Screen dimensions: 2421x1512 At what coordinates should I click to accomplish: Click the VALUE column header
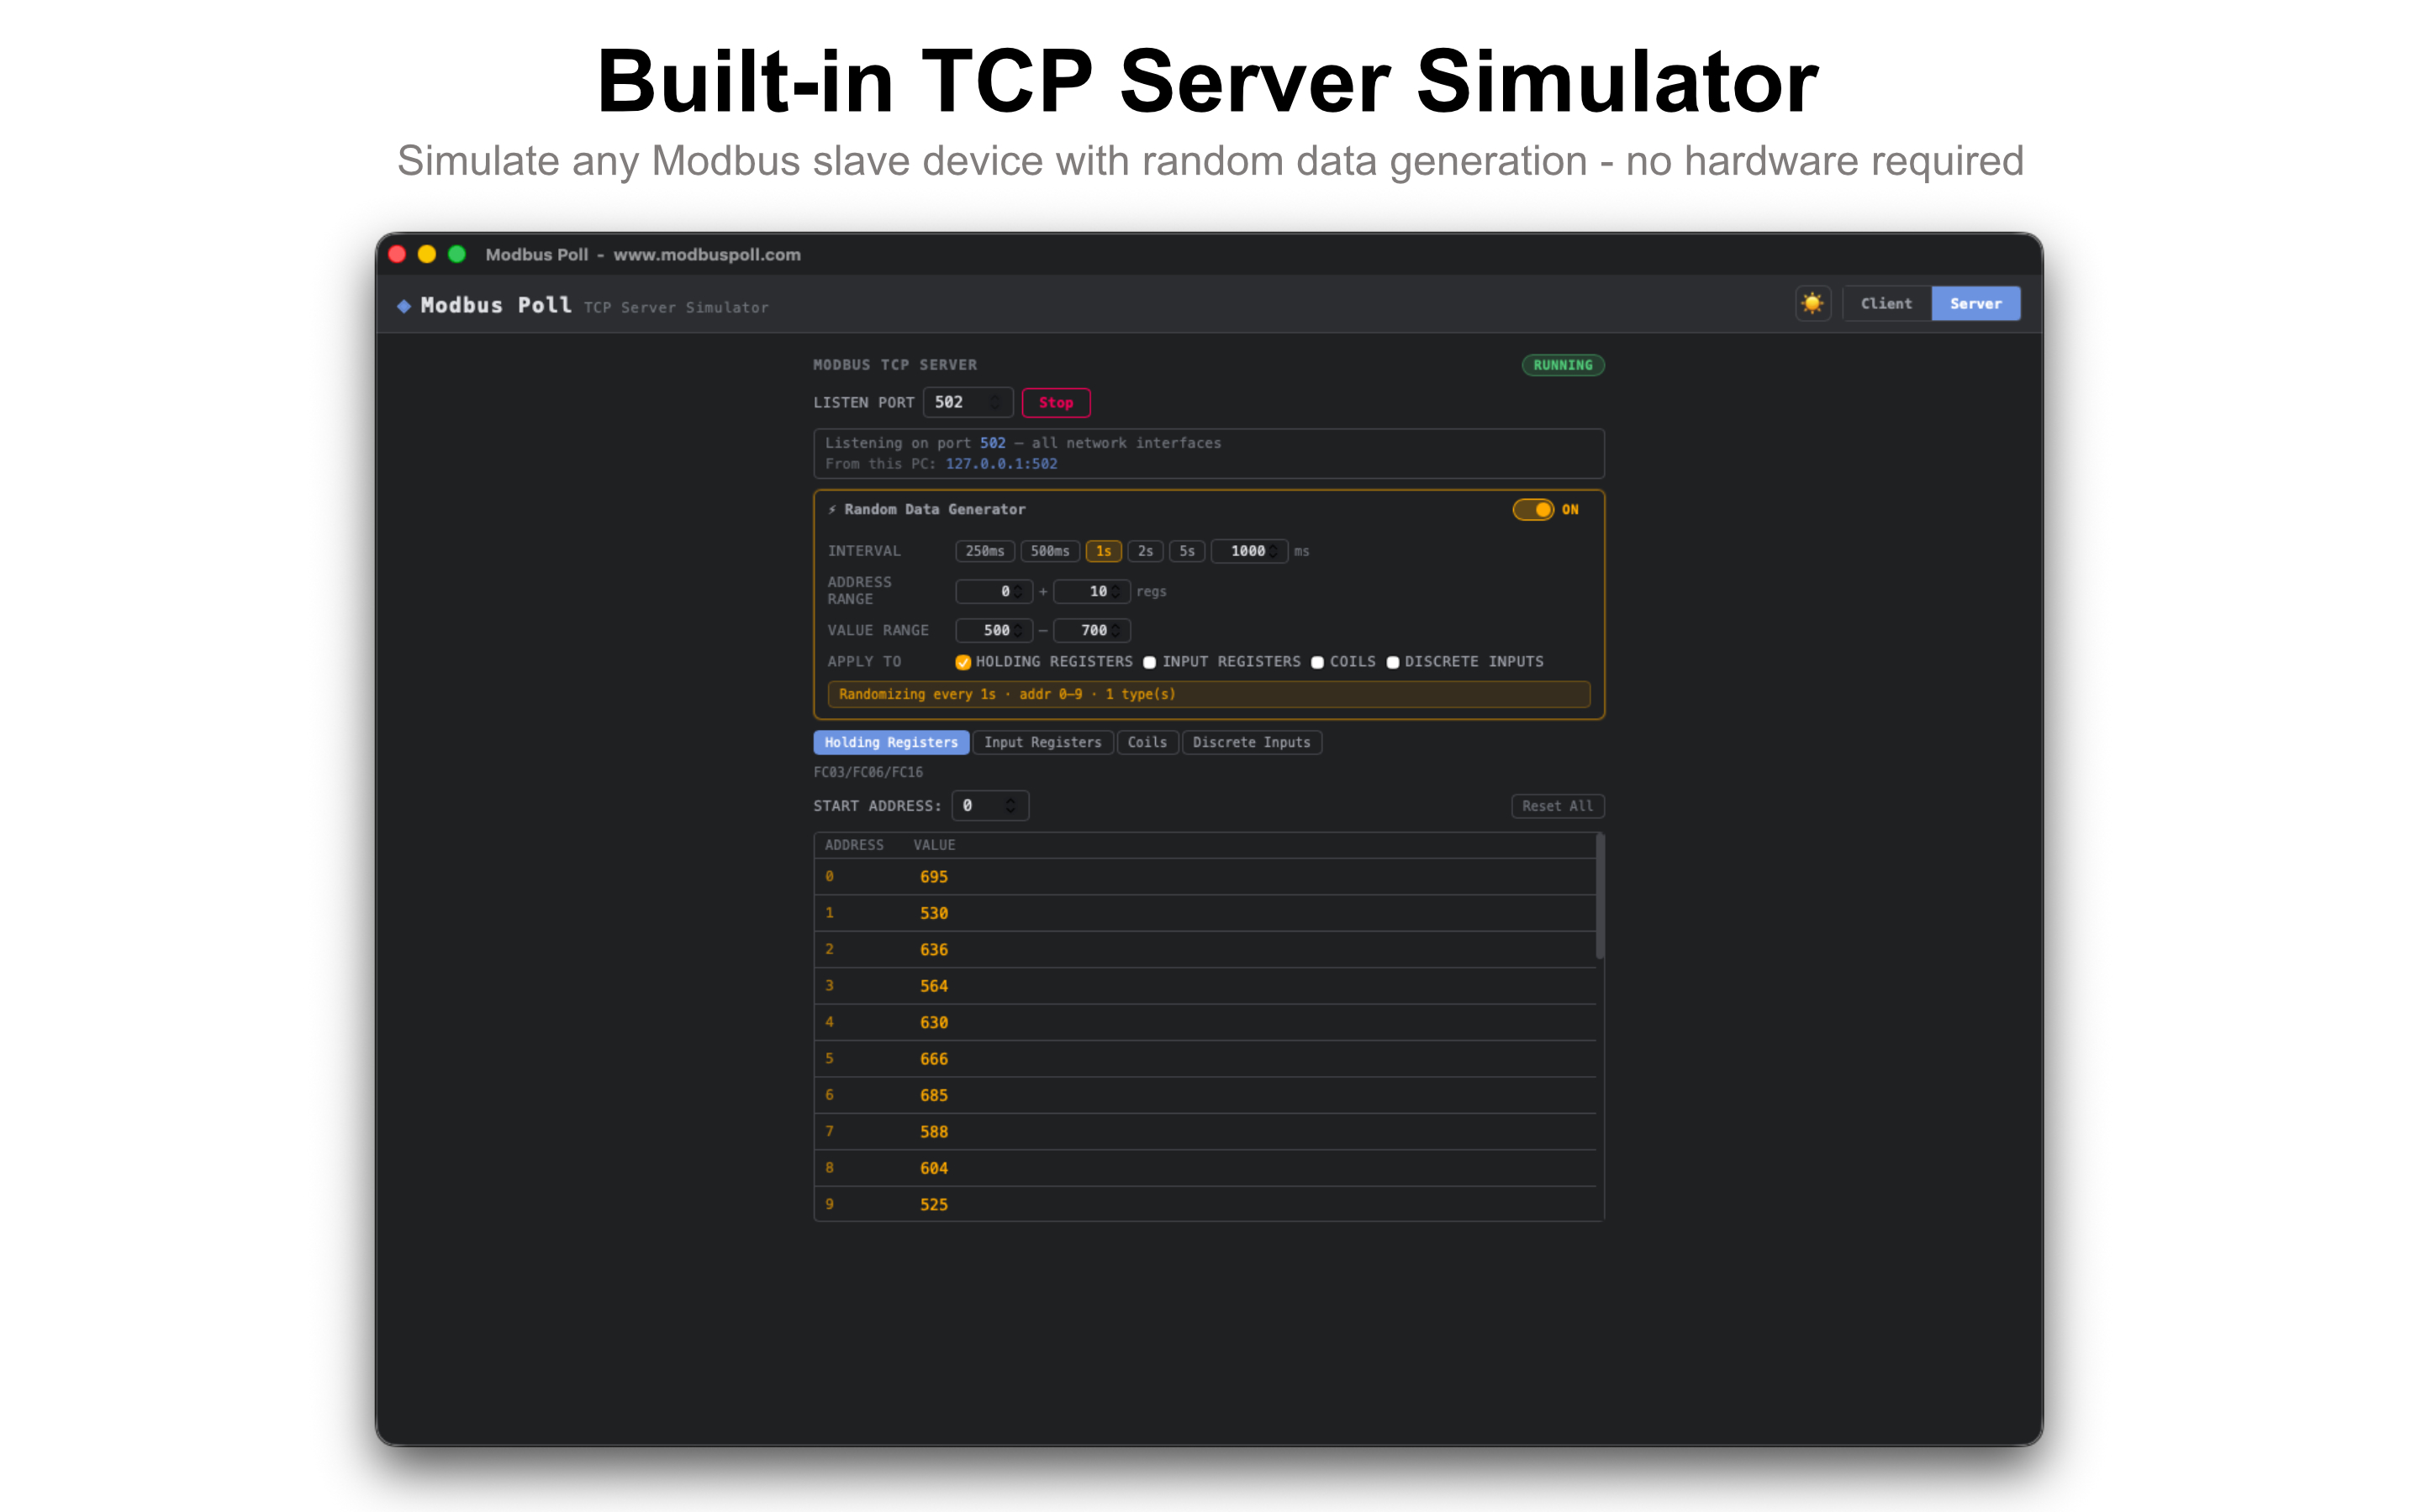[x=933, y=846]
